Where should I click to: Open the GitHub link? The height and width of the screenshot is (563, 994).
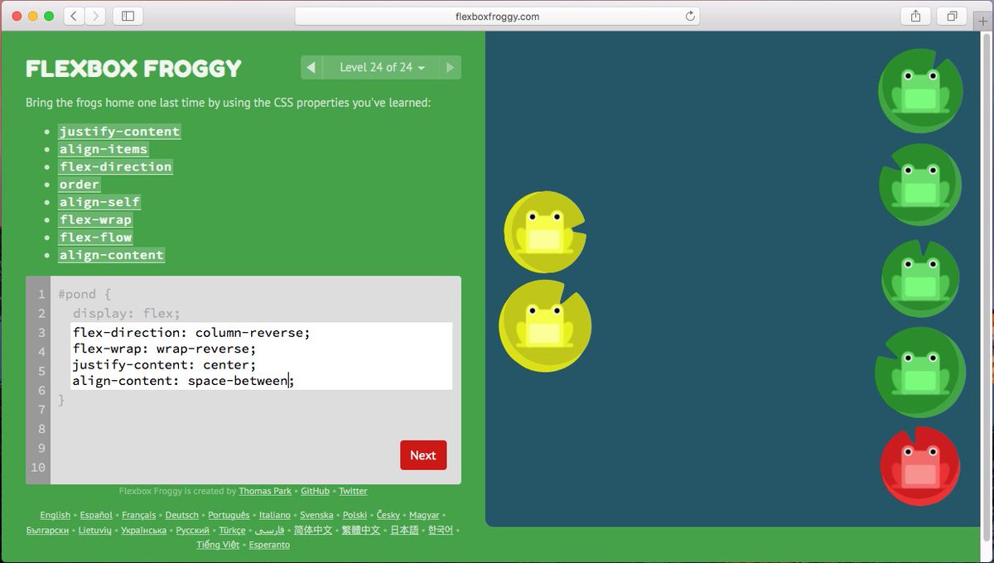coord(315,491)
